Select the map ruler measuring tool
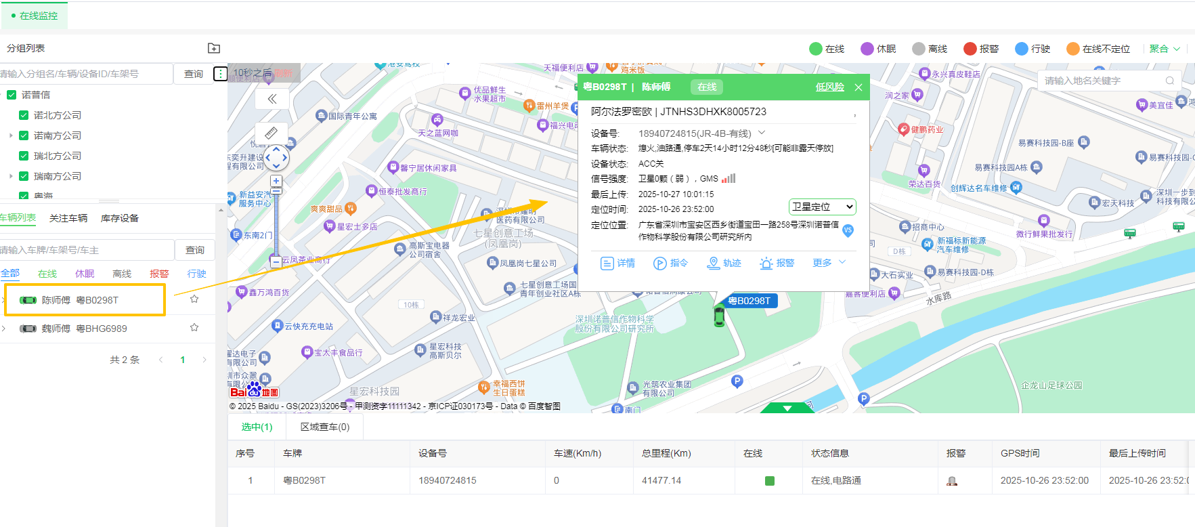 (x=271, y=133)
